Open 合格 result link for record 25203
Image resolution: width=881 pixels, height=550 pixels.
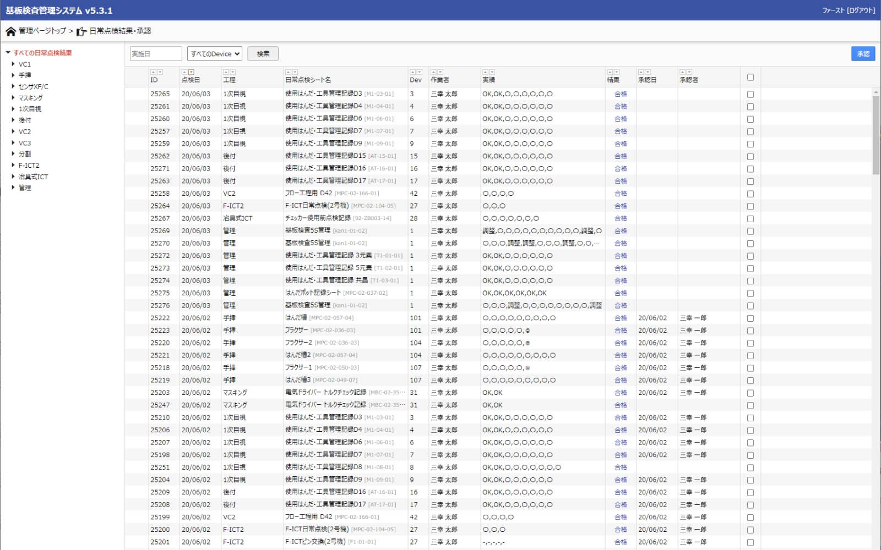point(621,393)
